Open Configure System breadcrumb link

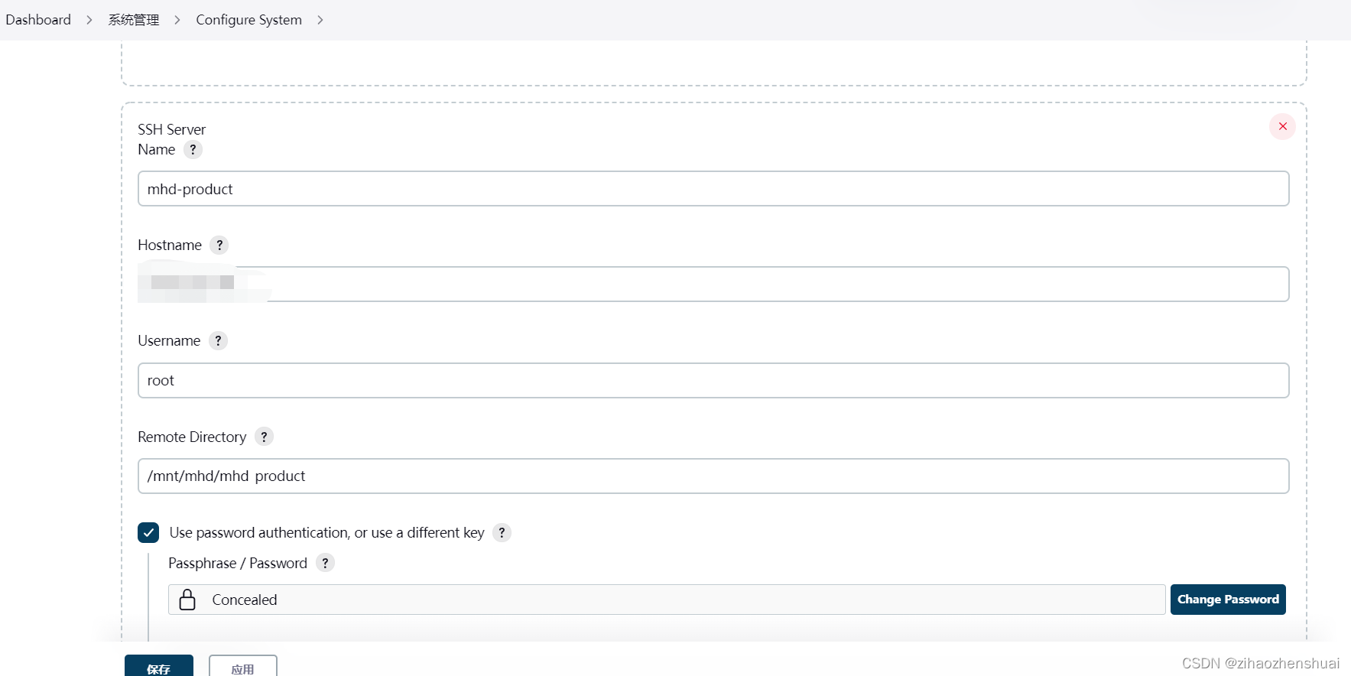pyautogui.click(x=248, y=20)
